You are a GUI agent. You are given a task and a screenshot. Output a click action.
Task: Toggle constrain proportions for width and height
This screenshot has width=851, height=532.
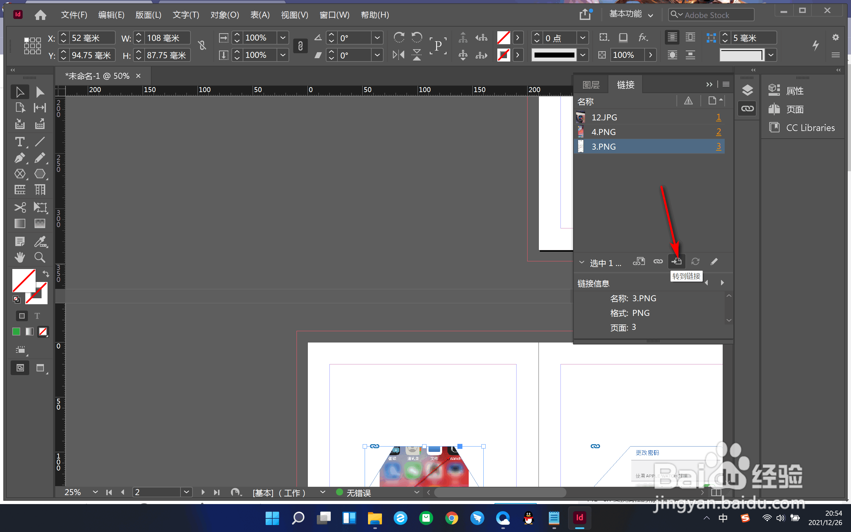[202, 46]
